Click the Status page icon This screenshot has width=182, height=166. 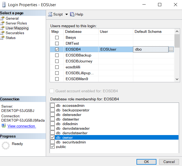pos(2,38)
